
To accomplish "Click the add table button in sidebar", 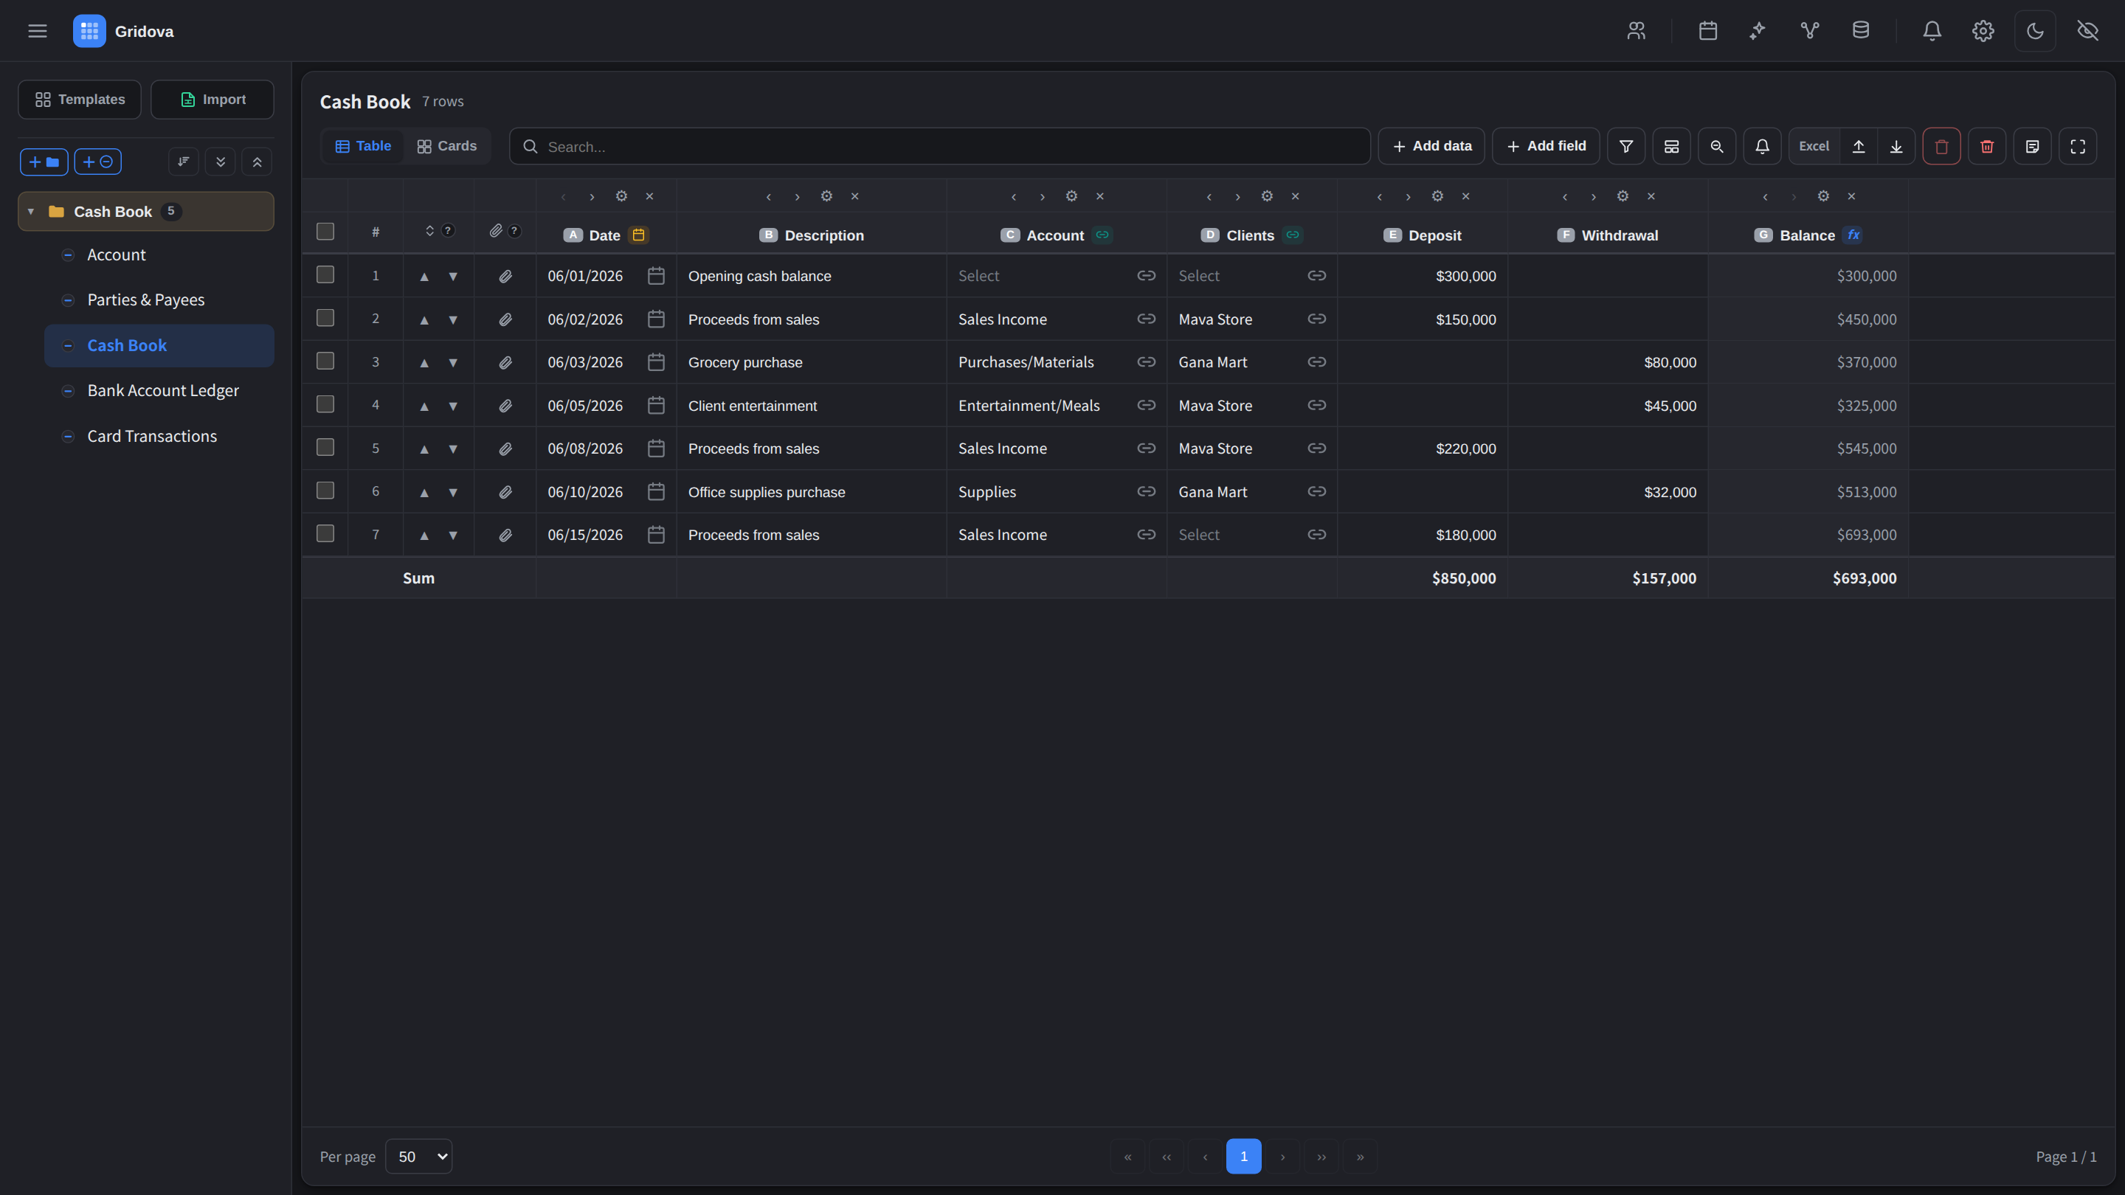I will click(98, 162).
